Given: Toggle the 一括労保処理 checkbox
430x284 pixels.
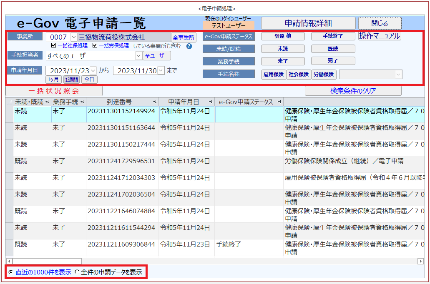Looking at the screenshot, I should [95, 45].
